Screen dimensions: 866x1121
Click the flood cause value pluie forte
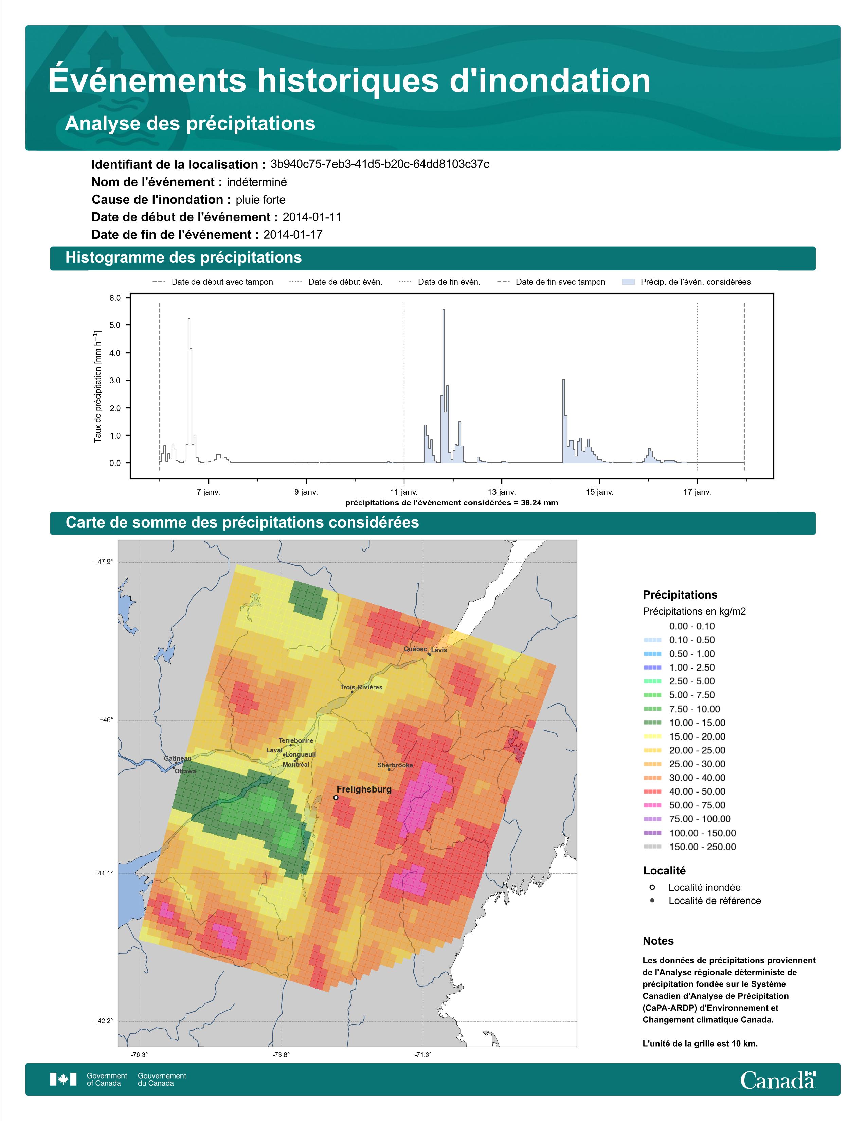coord(260,200)
